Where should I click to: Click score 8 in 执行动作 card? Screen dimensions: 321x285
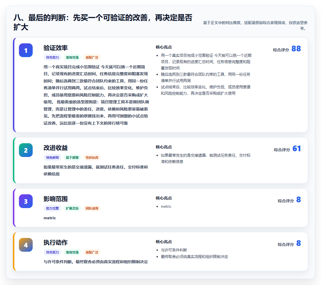[x=298, y=243]
